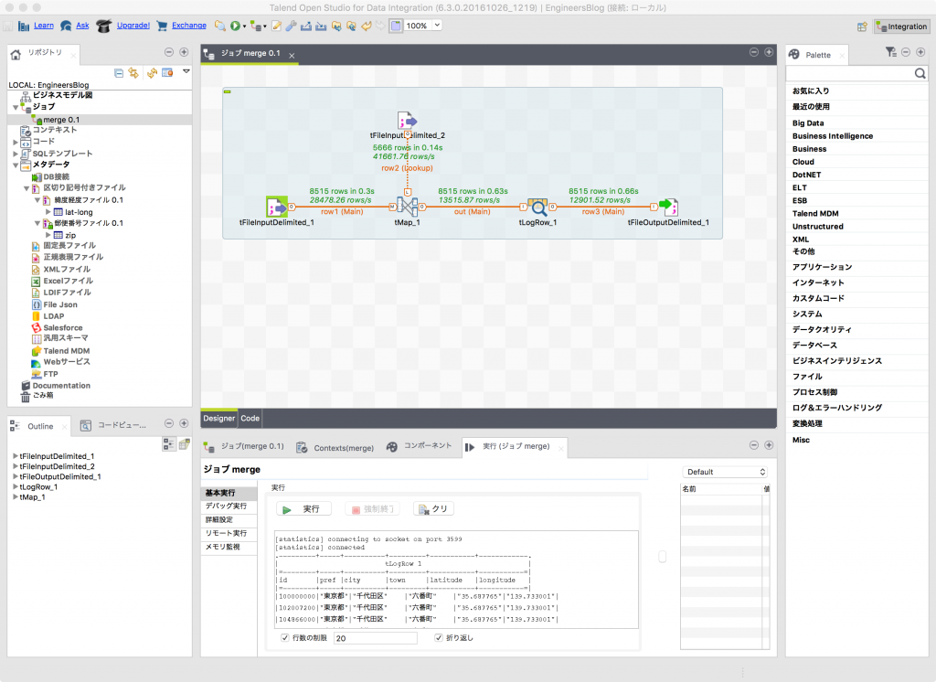Click the create job tree icon in toolbar

pyautogui.click(x=256, y=26)
